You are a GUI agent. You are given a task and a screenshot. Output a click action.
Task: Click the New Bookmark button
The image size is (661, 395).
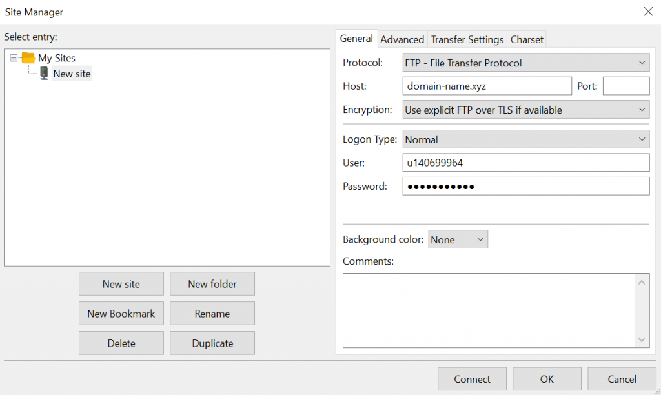click(x=121, y=314)
